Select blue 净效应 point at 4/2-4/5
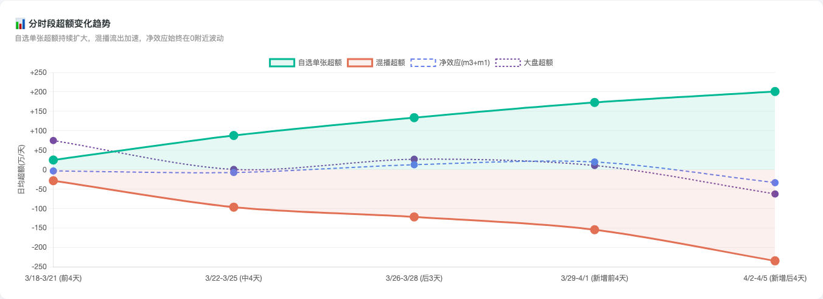This screenshot has width=823, height=299. point(775,183)
